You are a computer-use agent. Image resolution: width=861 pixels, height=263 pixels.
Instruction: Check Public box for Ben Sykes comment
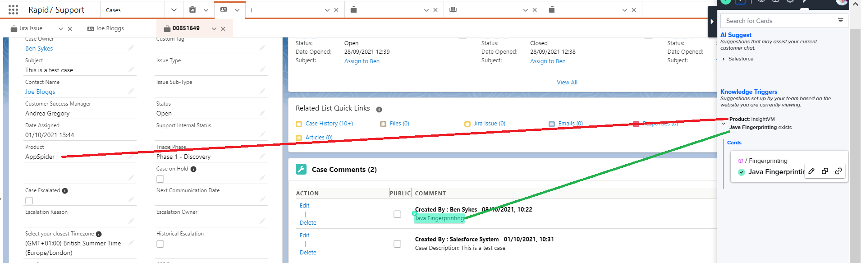[397, 214]
